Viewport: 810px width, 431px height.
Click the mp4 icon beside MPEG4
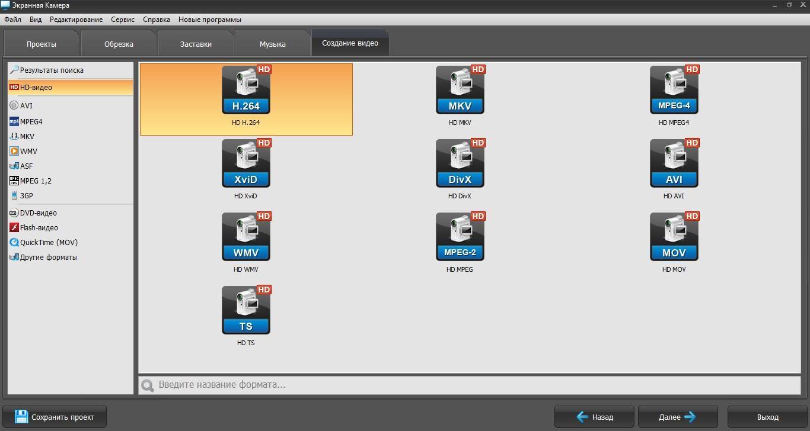14,121
